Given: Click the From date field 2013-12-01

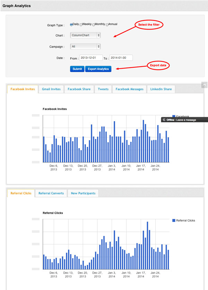Looking at the screenshot, I should [x=91, y=58].
